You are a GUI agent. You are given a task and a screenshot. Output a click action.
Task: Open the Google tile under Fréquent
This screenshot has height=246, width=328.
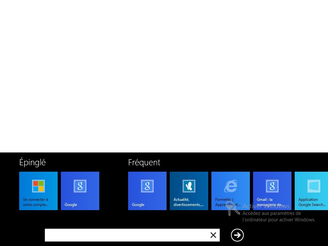click(x=147, y=191)
